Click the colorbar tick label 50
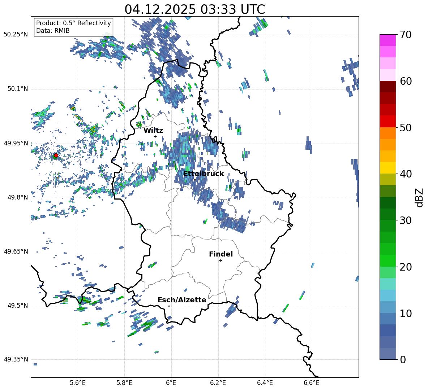This screenshot has height=390, width=428. point(406,127)
